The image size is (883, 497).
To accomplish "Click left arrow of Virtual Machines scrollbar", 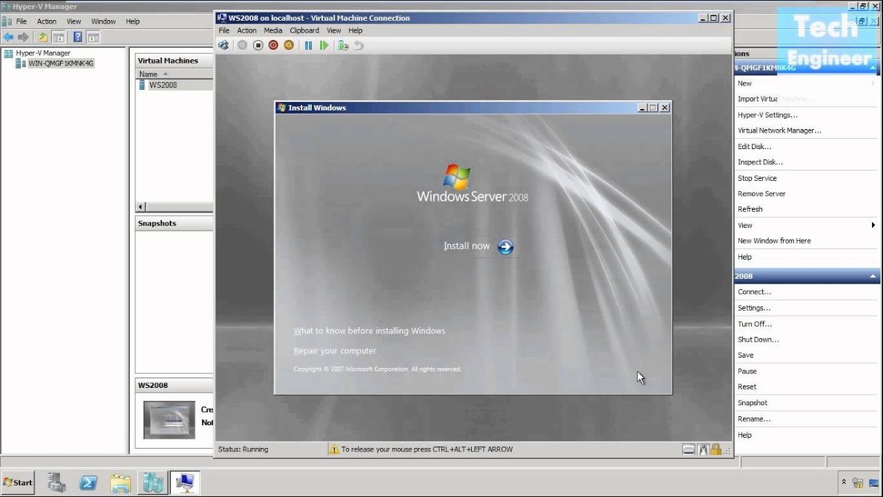I will click(141, 206).
